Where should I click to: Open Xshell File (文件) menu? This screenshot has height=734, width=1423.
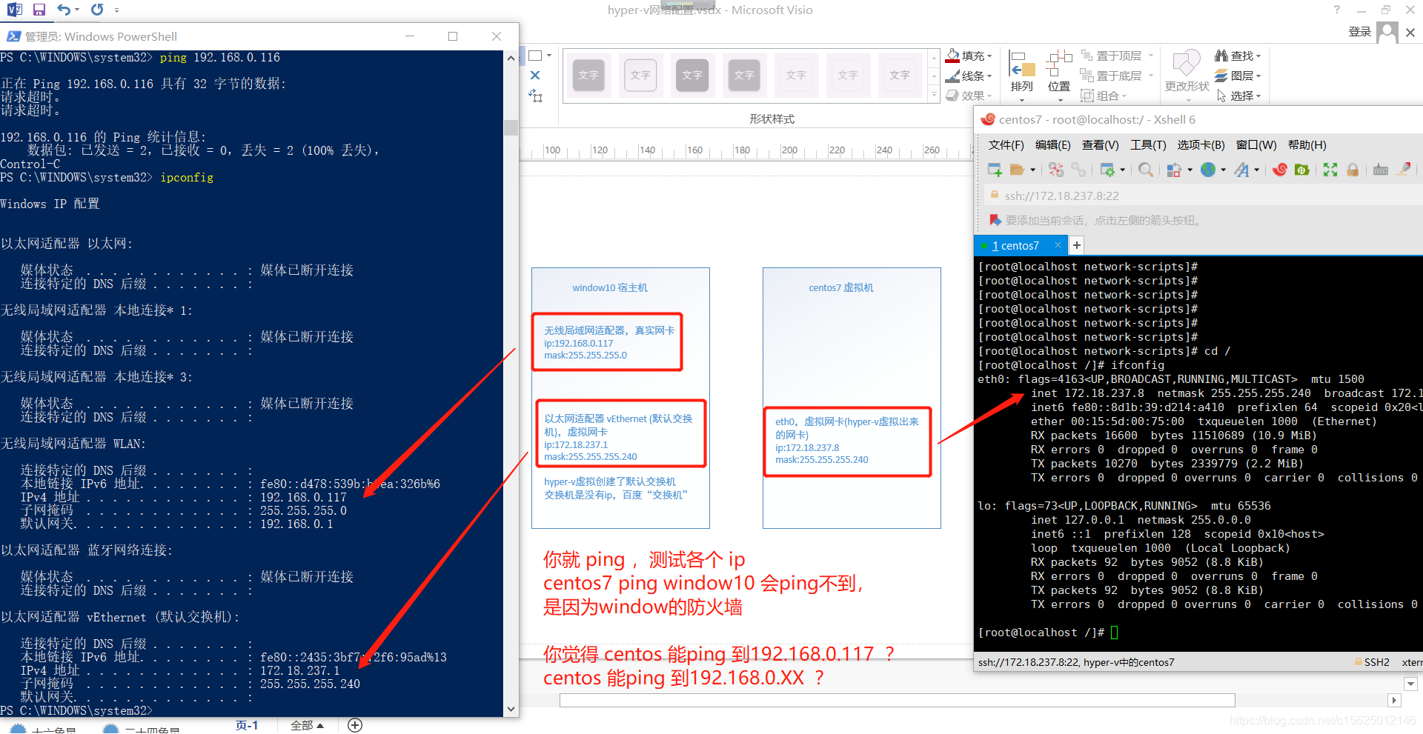[x=1006, y=145]
